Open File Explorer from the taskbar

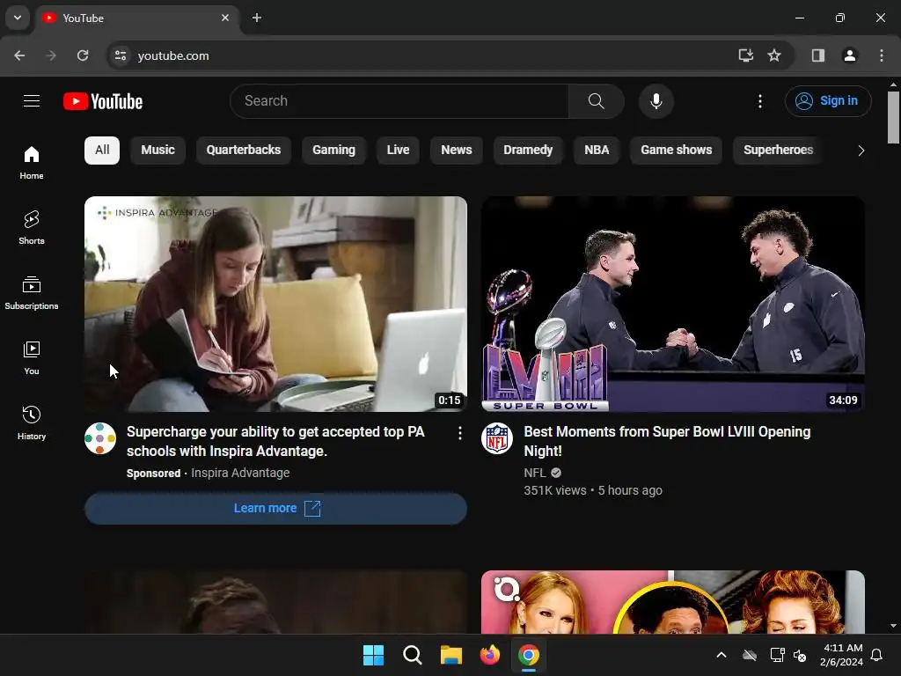(x=451, y=655)
